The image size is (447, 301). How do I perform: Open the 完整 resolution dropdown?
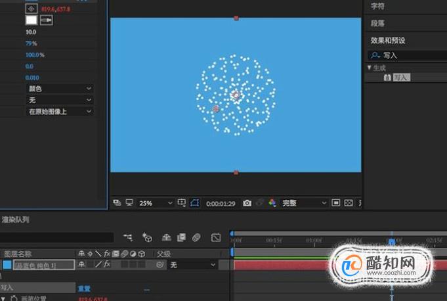(304, 203)
